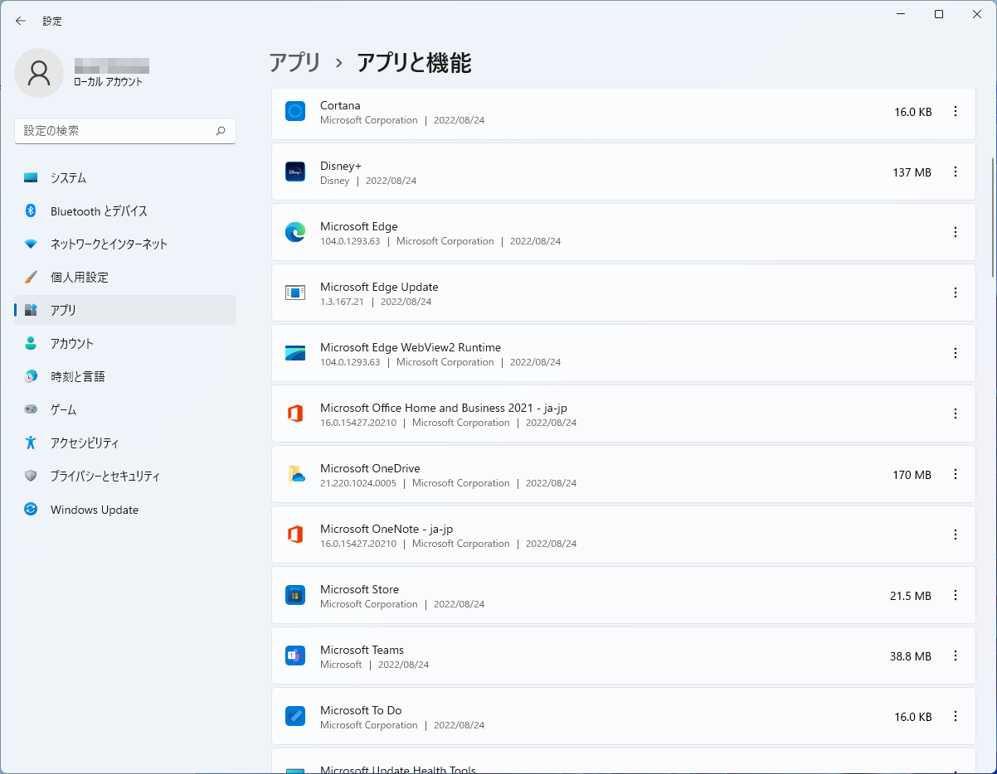This screenshot has width=997, height=774.
Task: Click the Microsoft Edge Update name text
Action: coord(379,287)
